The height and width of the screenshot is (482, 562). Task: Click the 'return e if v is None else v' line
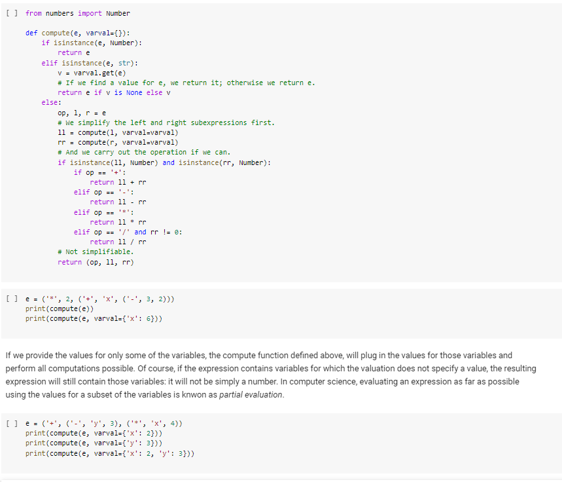[x=114, y=92]
